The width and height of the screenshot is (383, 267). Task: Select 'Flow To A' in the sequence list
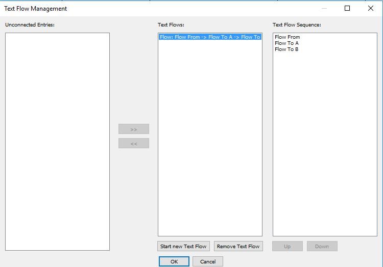(287, 43)
